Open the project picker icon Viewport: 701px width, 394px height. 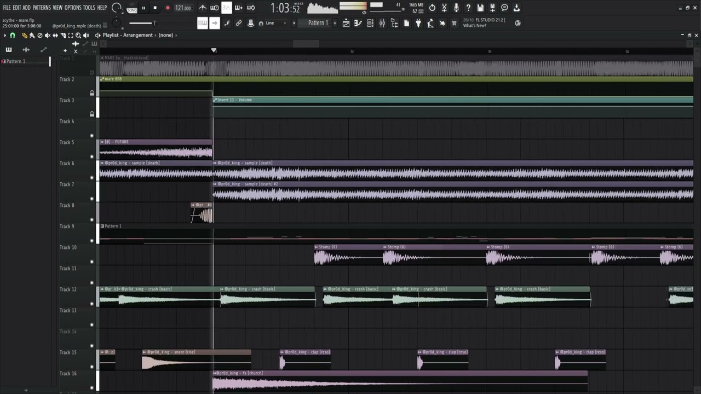pyautogui.click(x=406, y=23)
